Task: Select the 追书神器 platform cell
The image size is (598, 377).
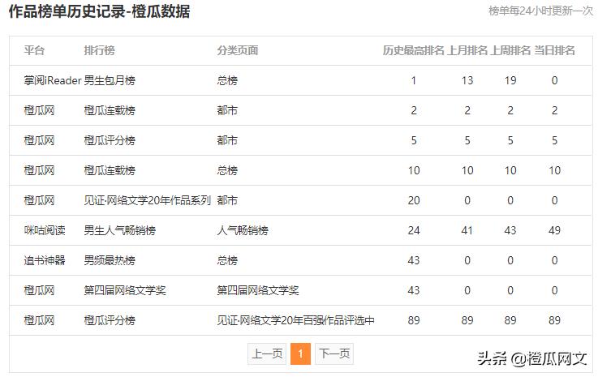Action: [45, 260]
